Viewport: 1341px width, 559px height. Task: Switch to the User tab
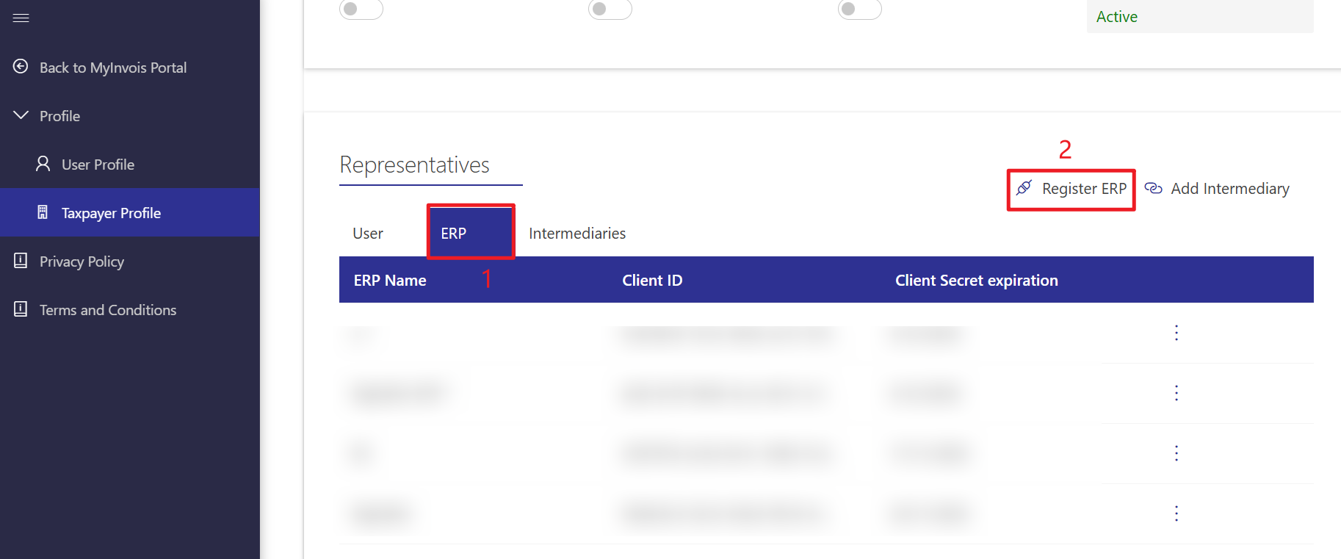click(x=368, y=234)
